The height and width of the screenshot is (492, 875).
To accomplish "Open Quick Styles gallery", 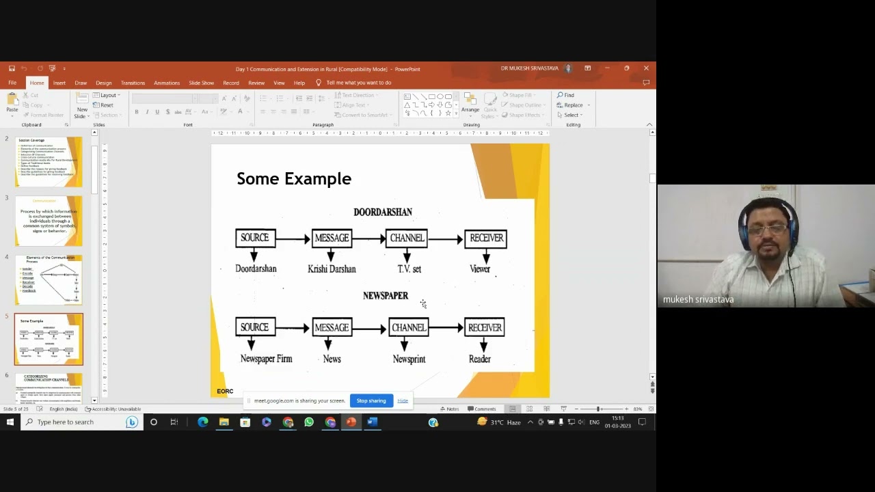I will (x=490, y=105).
